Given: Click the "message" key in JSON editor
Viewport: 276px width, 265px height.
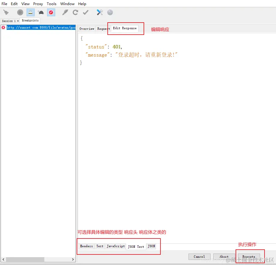Looking at the screenshot, I should [97, 55].
